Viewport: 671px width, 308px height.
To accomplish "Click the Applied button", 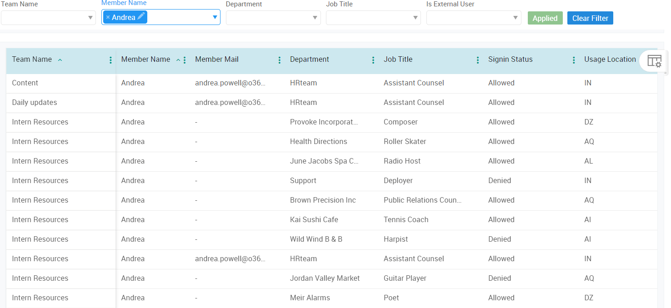I will point(545,18).
